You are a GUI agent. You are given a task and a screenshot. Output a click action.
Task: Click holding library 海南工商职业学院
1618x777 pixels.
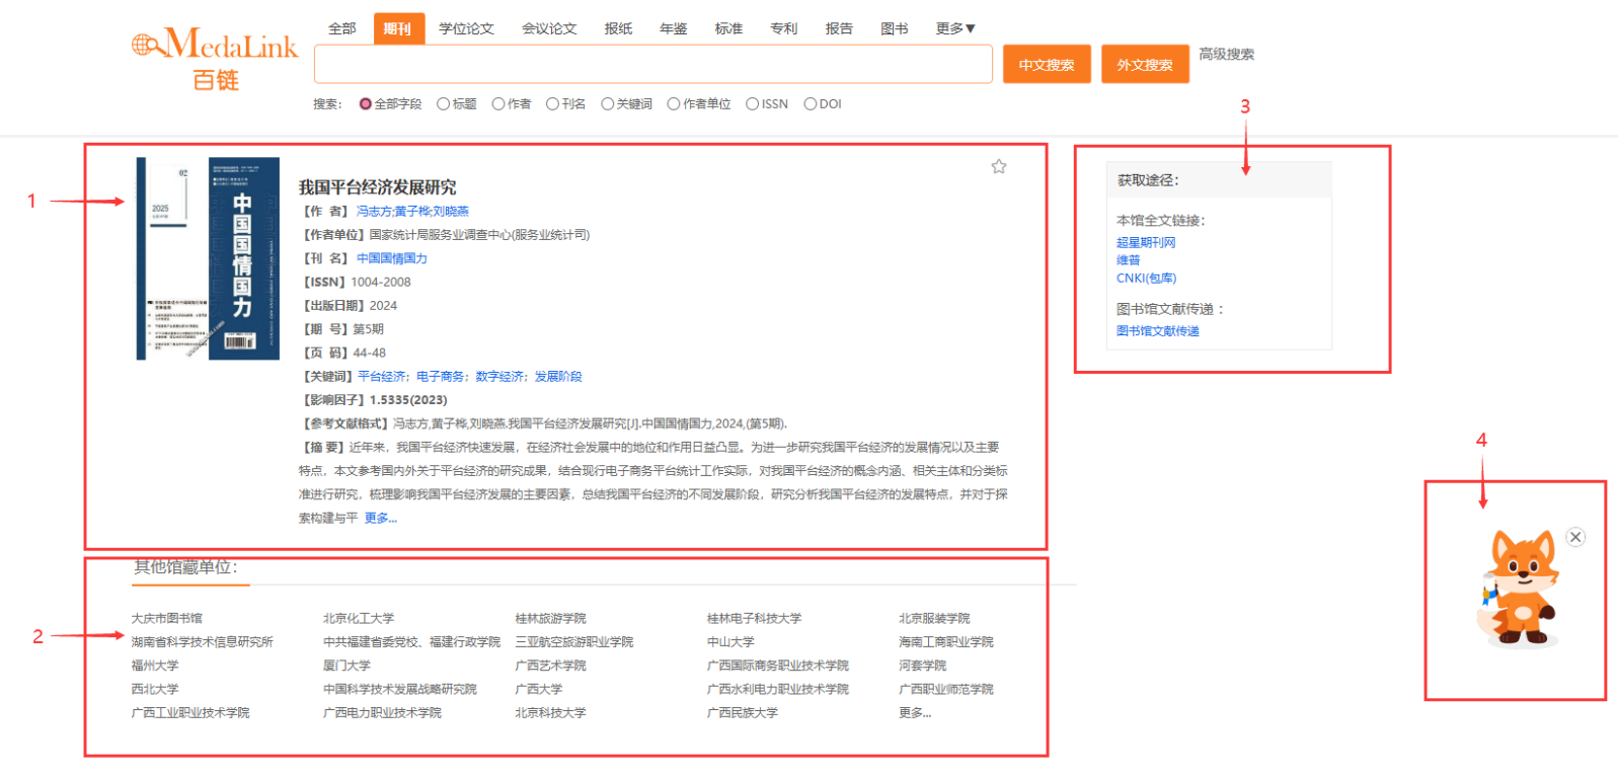pos(946,642)
